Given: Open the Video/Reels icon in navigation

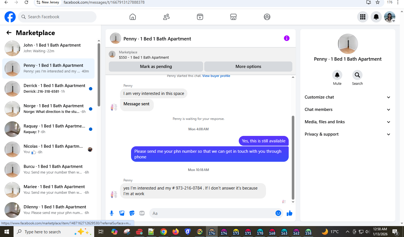Looking at the screenshot, I should 200,17.
